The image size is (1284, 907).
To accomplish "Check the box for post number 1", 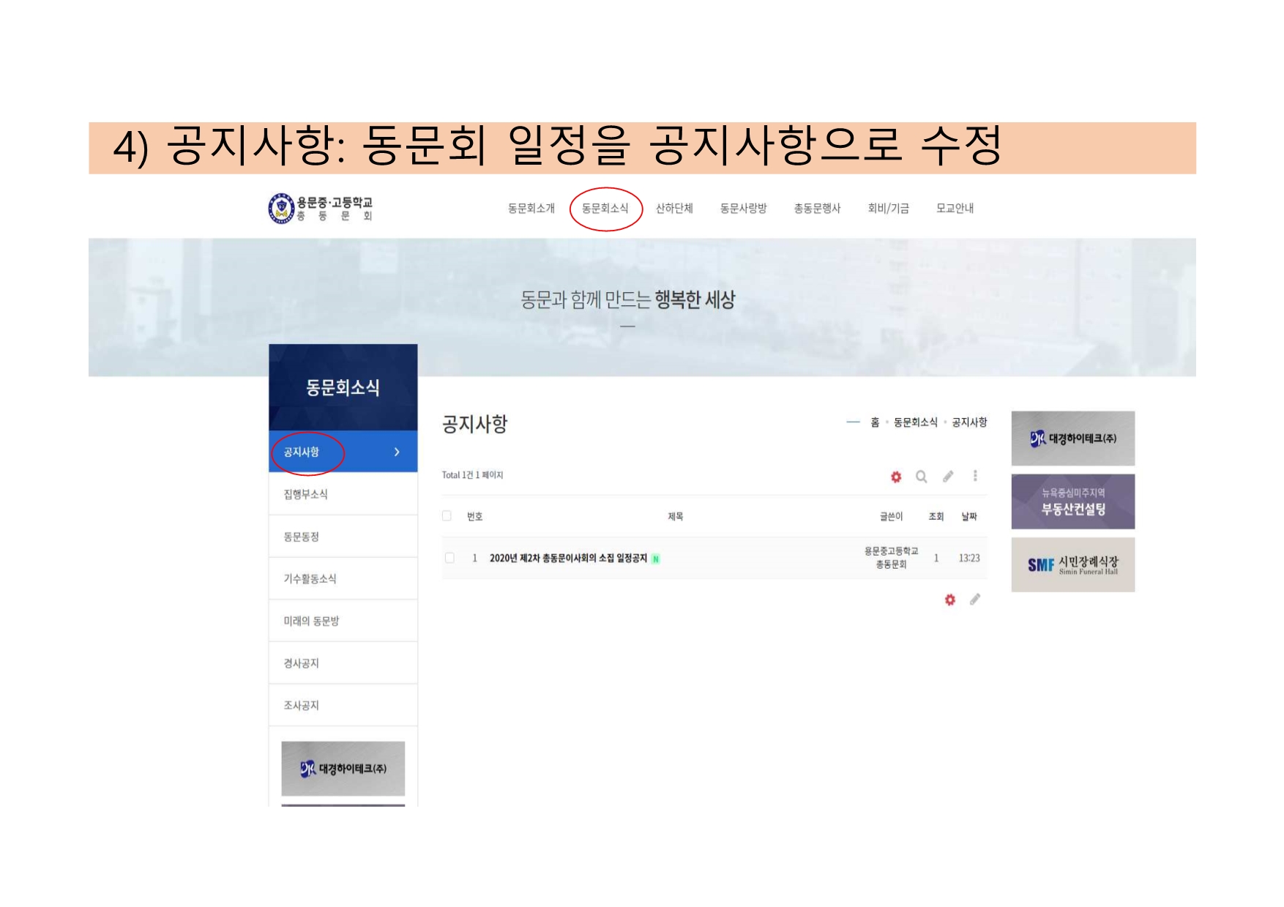I will tap(449, 558).
